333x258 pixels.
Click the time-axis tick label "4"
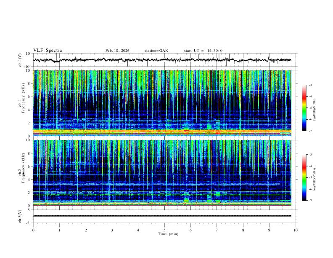pos(138,230)
